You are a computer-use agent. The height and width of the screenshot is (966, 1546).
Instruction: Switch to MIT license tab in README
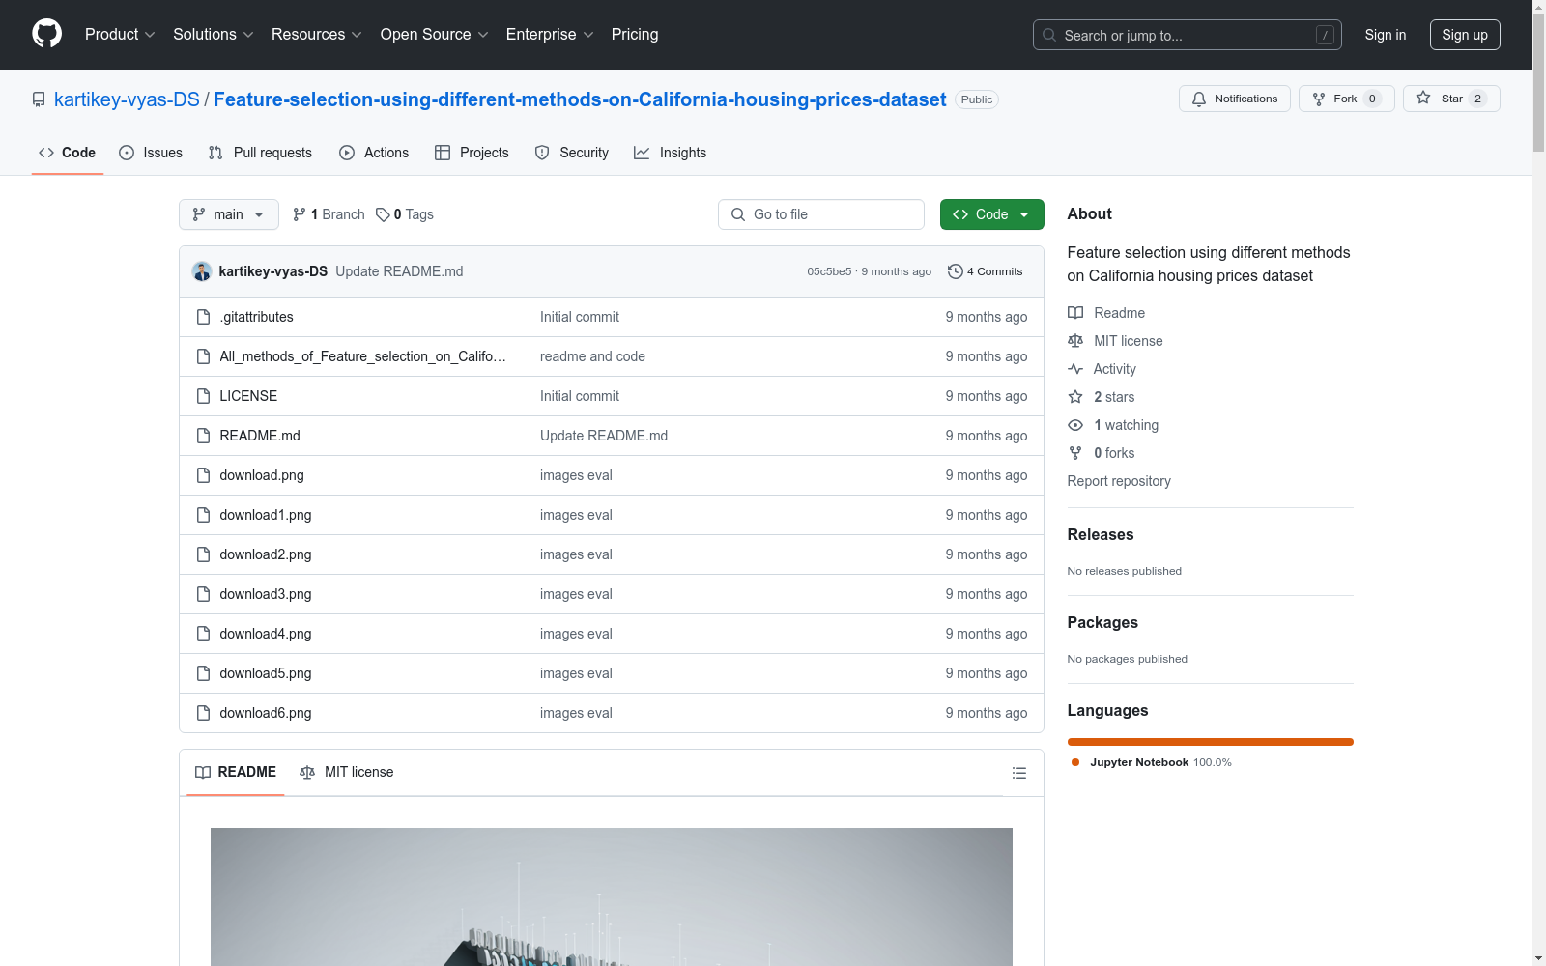[x=347, y=772]
